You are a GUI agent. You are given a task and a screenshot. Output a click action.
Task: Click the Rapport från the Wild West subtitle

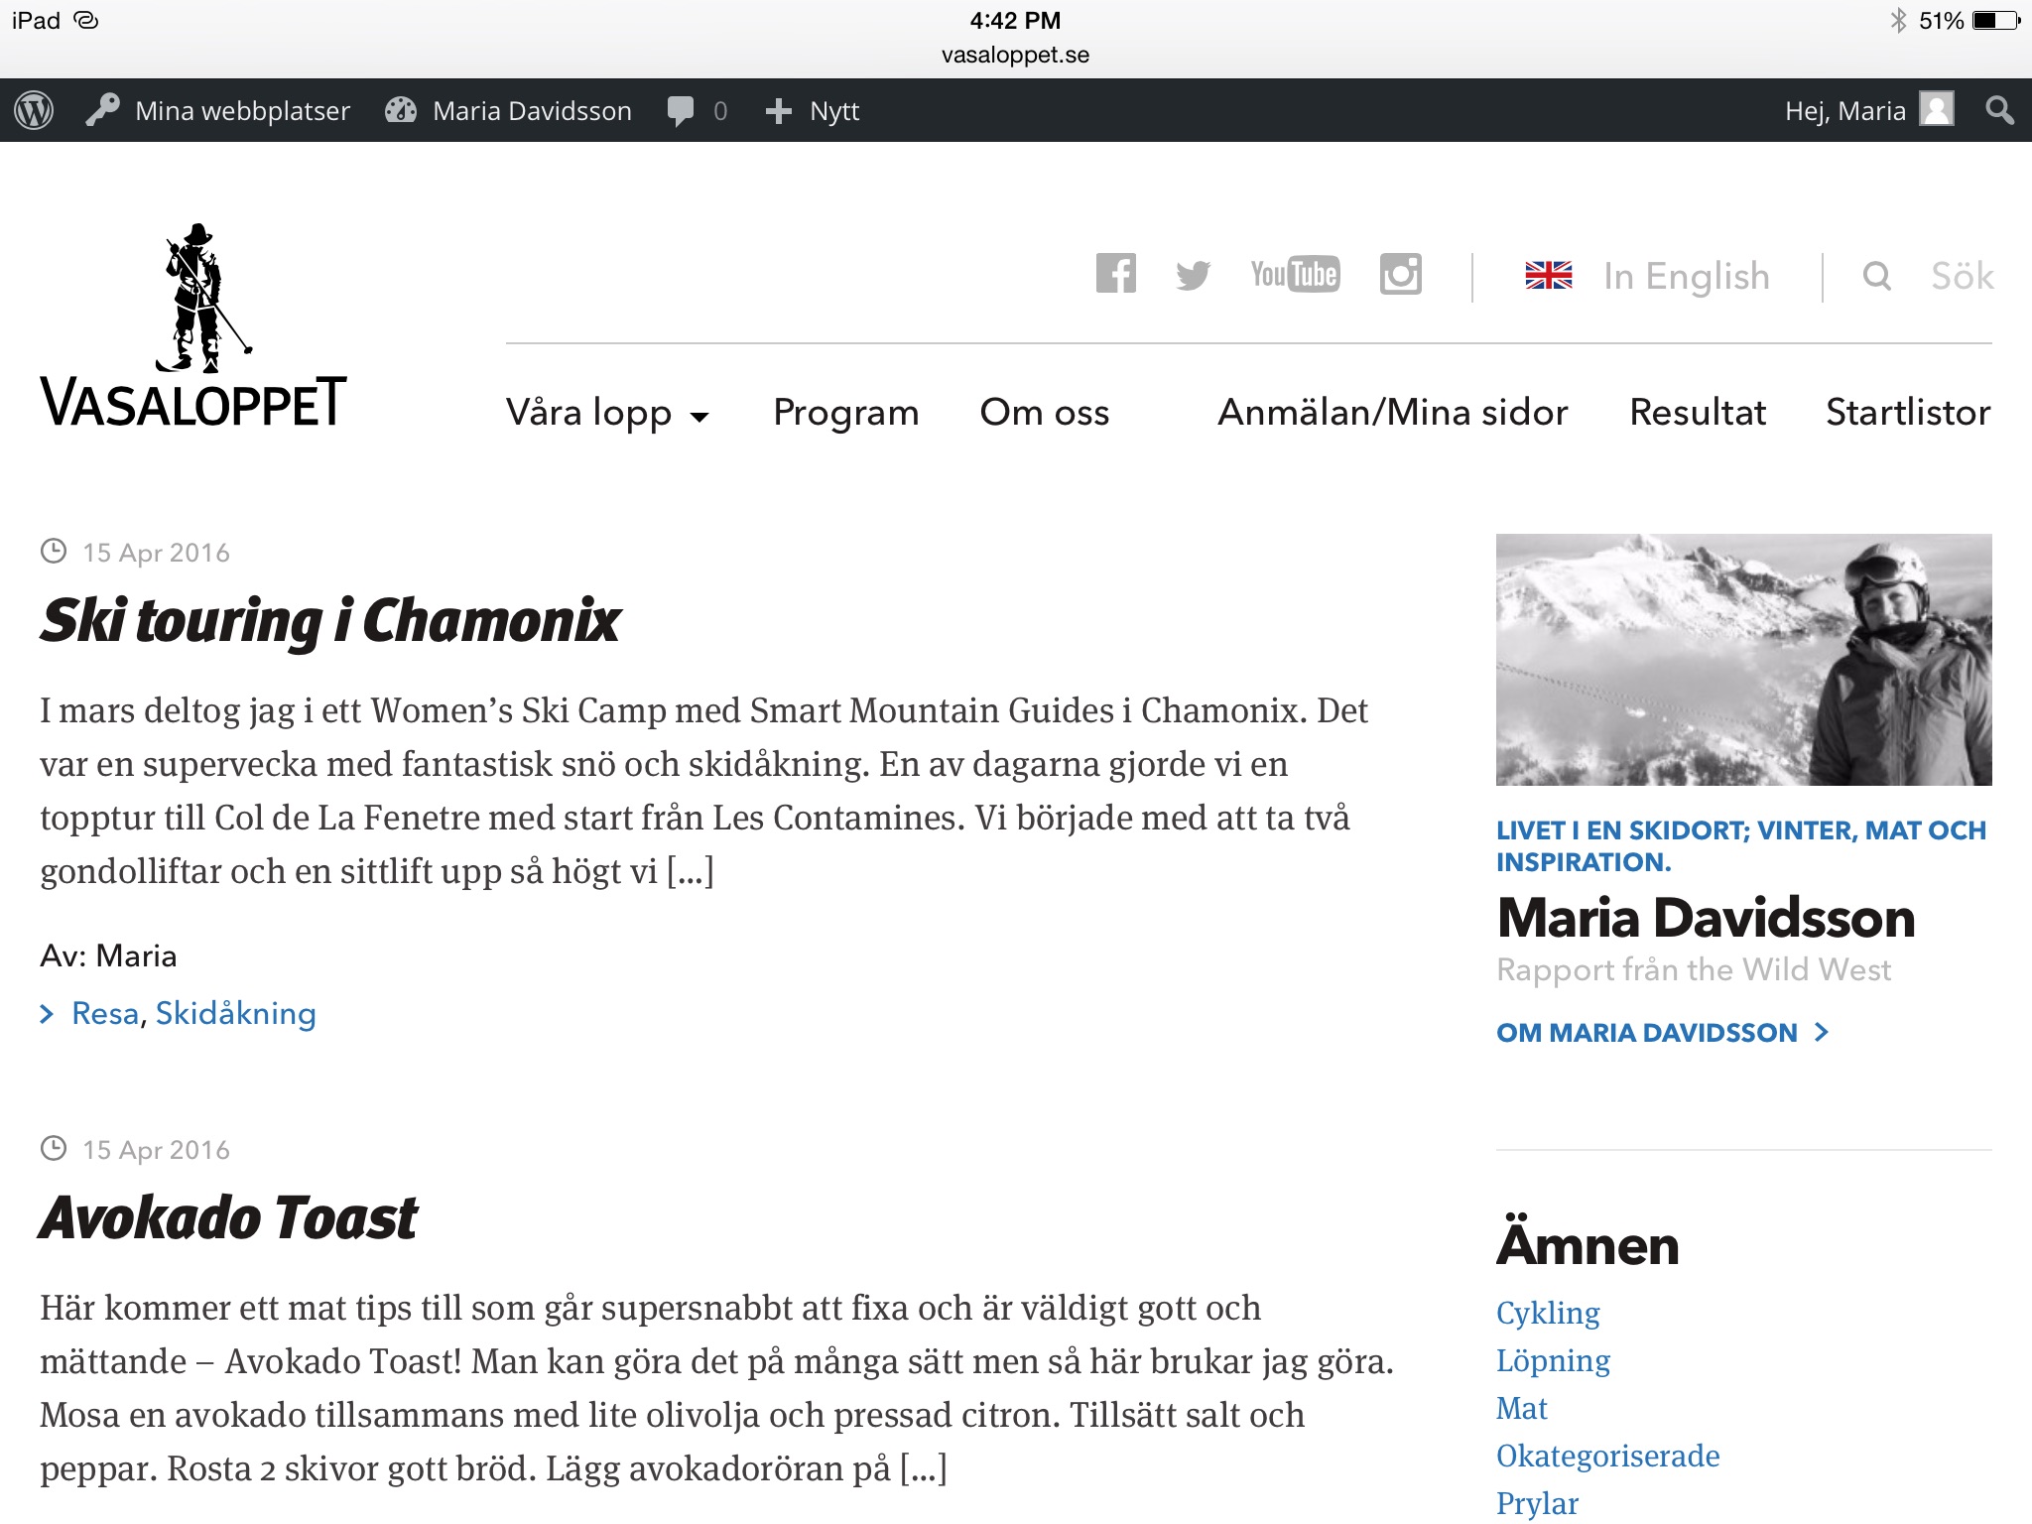pyautogui.click(x=1694, y=969)
